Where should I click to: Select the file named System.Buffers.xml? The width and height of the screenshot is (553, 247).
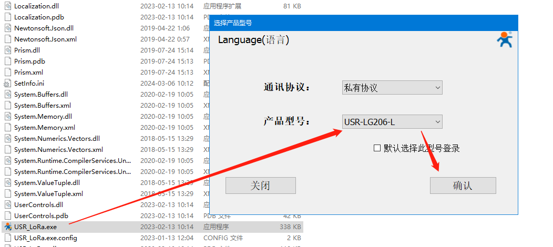43,105
